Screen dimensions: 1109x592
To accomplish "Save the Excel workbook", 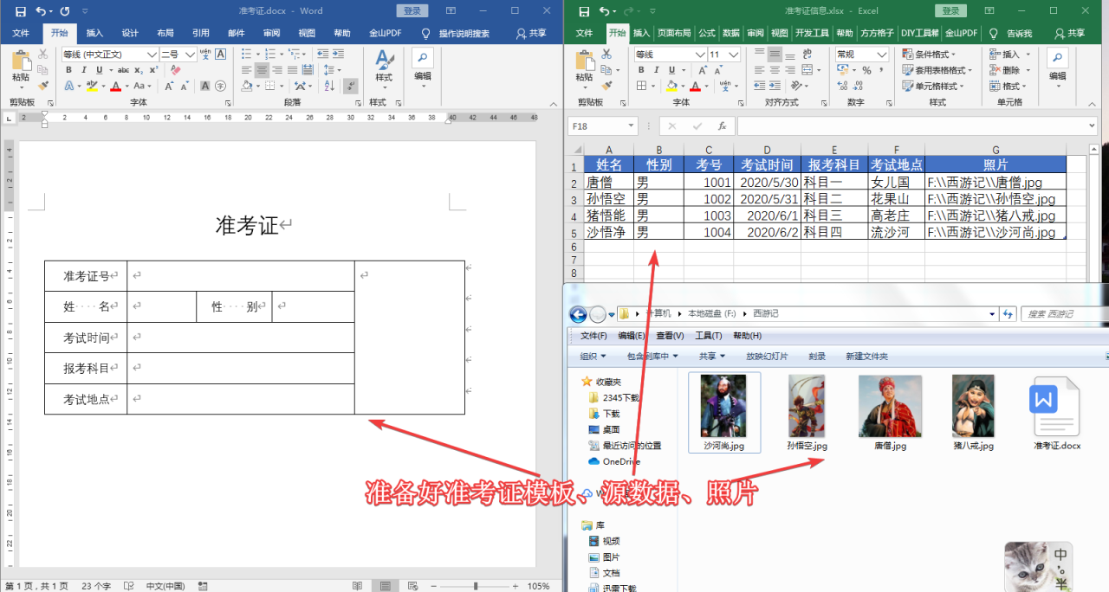I will pos(584,11).
